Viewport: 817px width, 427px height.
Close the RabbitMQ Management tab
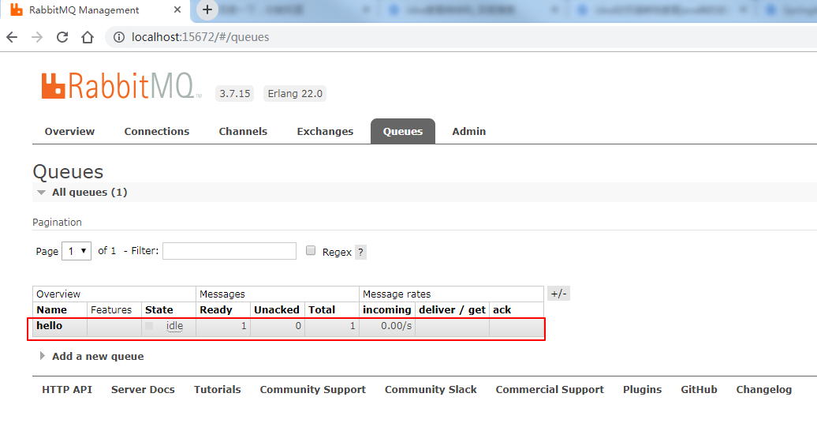[x=177, y=9]
